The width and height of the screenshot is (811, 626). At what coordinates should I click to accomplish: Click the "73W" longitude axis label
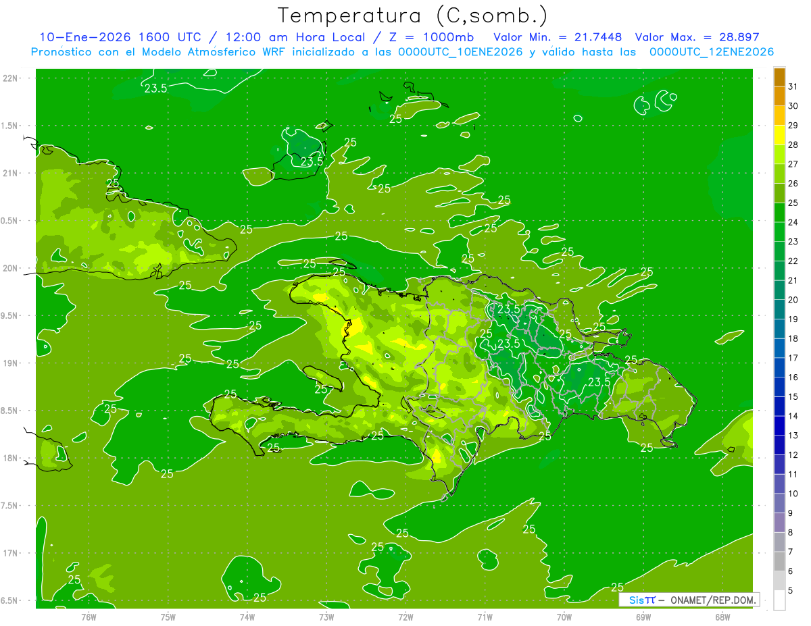click(326, 617)
